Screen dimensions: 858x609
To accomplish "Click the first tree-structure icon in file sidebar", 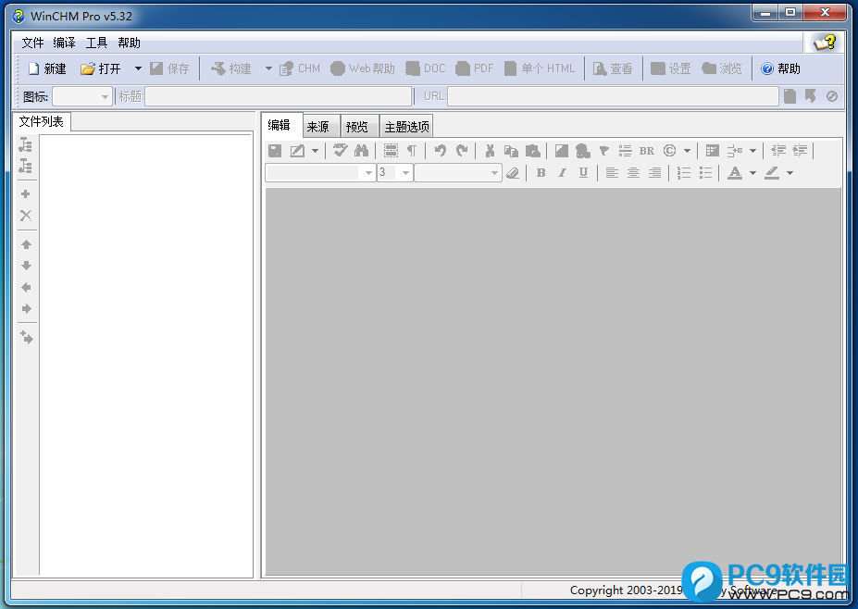I will [x=26, y=144].
